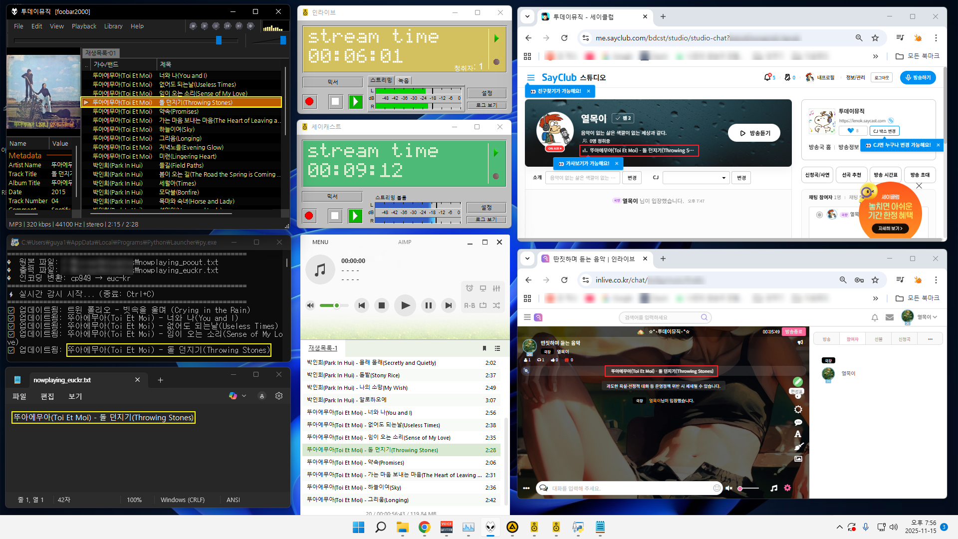The image size is (958, 539).
Task: Expand Copilot dropdown arrow in Notepad
Action: point(244,396)
